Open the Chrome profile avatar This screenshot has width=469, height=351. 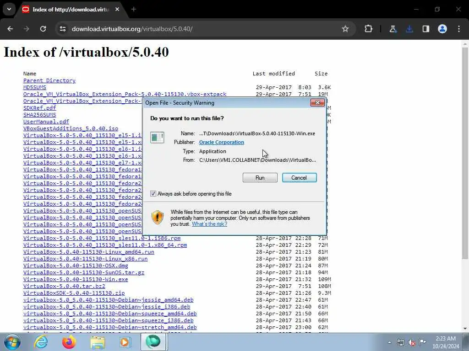442,29
